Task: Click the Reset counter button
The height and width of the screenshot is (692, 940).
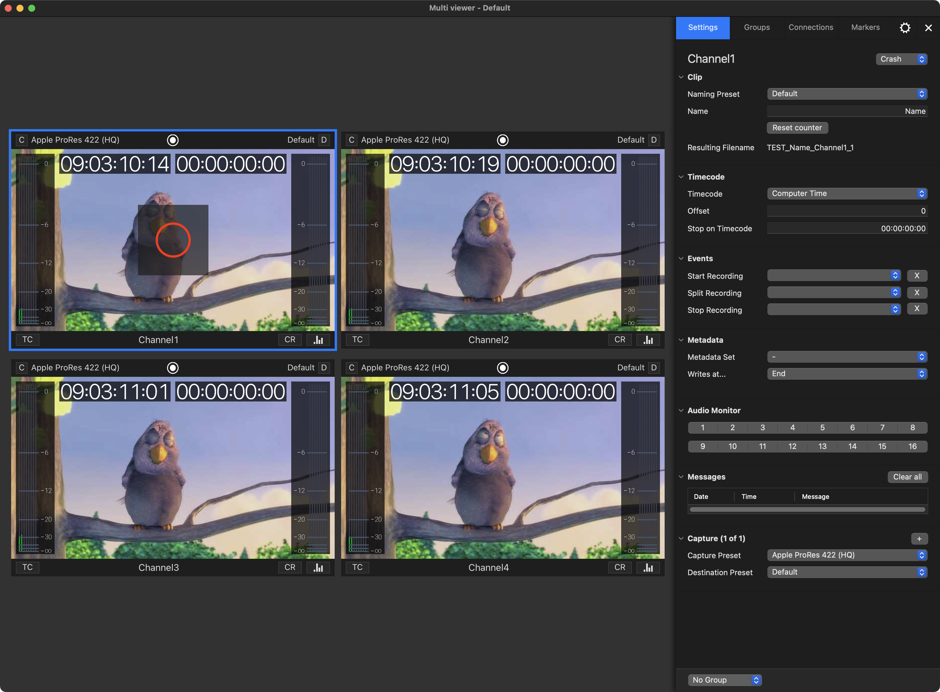Action: [x=797, y=128]
